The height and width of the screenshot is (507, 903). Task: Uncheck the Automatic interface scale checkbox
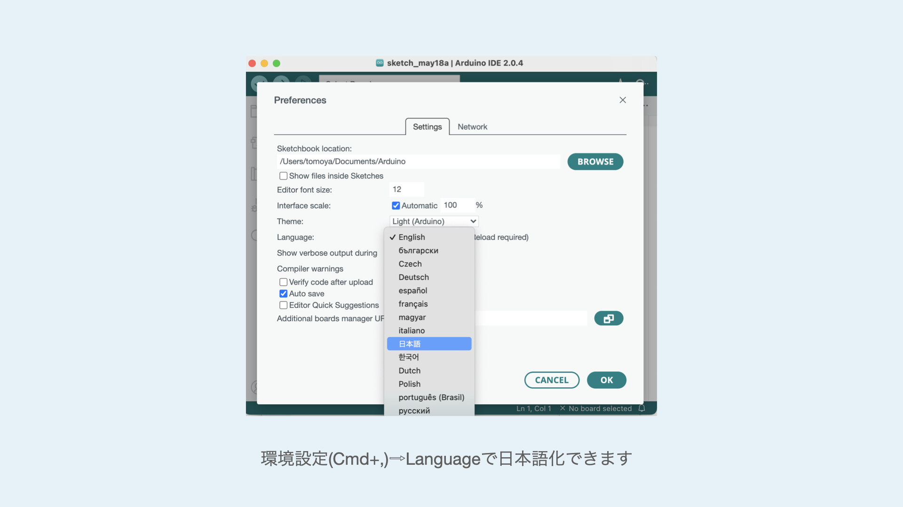tap(396, 206)
